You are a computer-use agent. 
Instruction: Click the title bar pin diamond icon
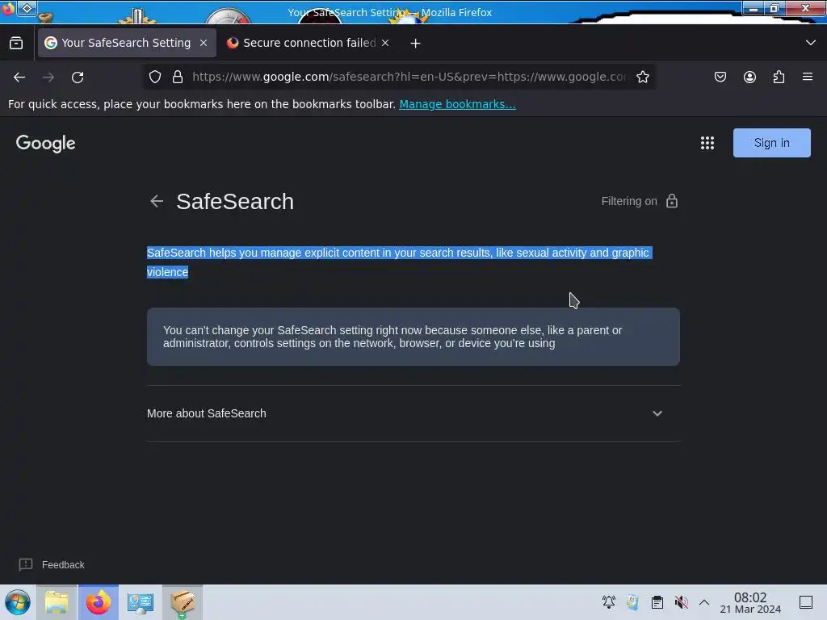click(27, 8)
